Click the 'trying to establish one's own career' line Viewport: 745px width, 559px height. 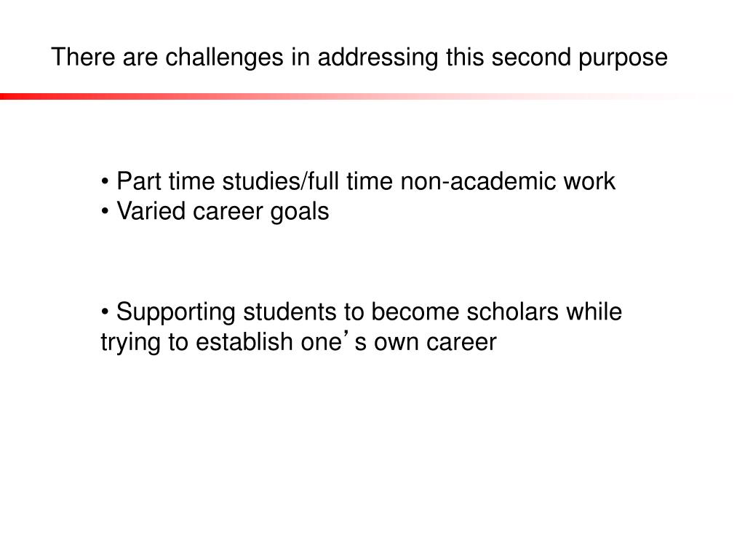pyautogui.click(x=298, y=342)
